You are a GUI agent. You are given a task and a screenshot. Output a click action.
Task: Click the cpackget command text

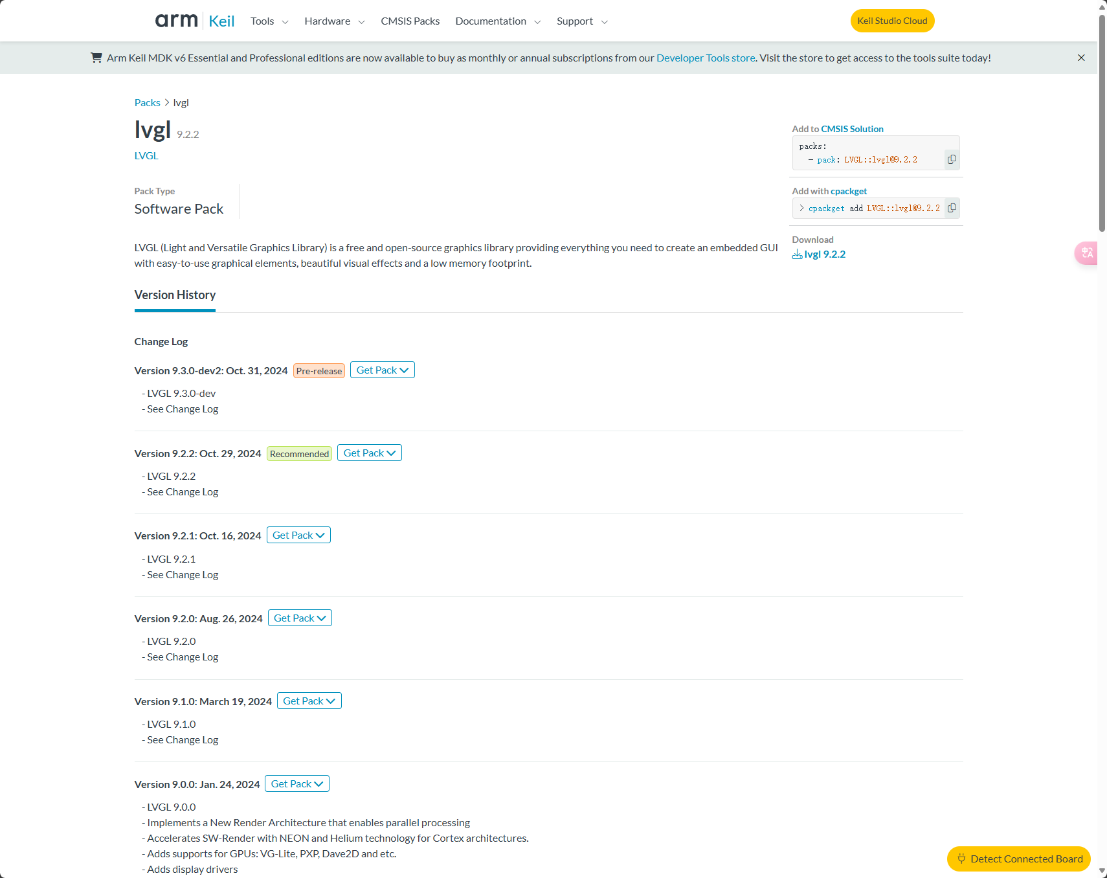pos(874,208)
